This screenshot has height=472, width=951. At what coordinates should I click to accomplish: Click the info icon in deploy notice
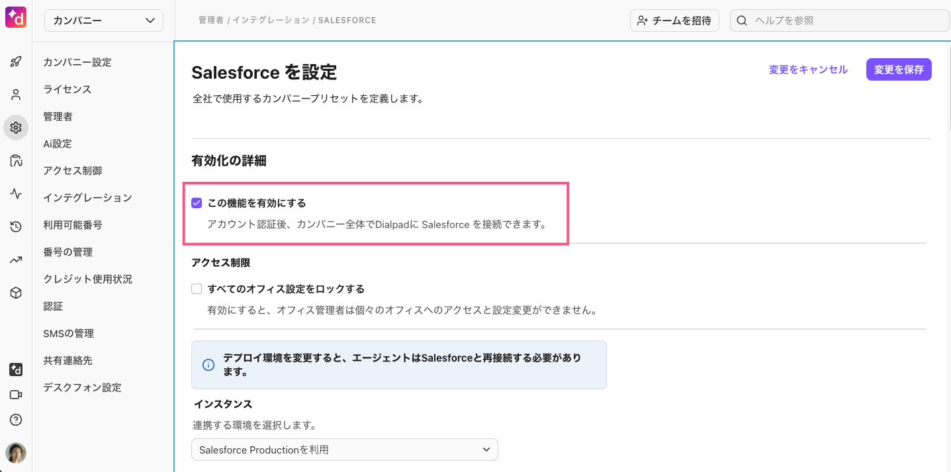[208, 365]
